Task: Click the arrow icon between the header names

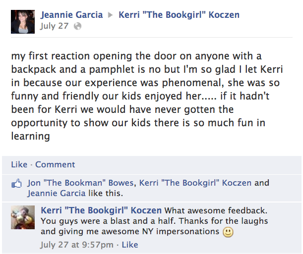Action: tap(112, 15)
